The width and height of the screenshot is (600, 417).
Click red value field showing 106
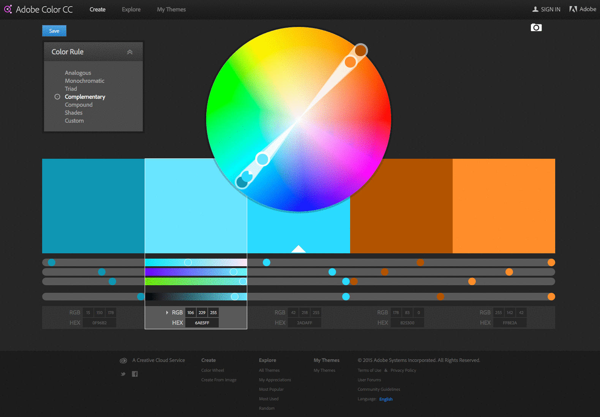[x=191, y=313]
